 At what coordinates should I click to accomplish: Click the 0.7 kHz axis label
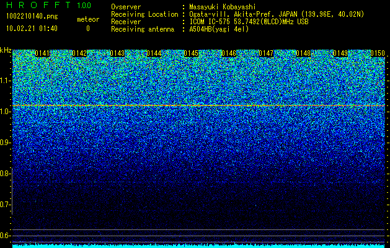(6, 205)
